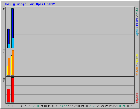Click green day 7 on the x-axis
This screenshot has width=140, height=109.
[x=34, y=106]
